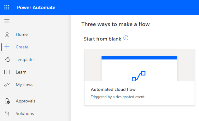Click the "Three ways to make a flow" heading
The width and height of the screenshot is (199, 121).
[115, 24]
